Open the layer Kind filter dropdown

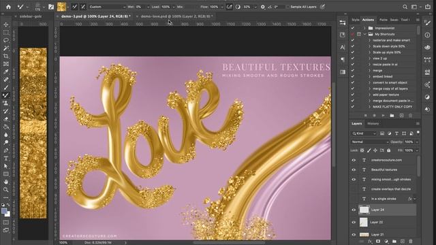click(x=364, y=133)
